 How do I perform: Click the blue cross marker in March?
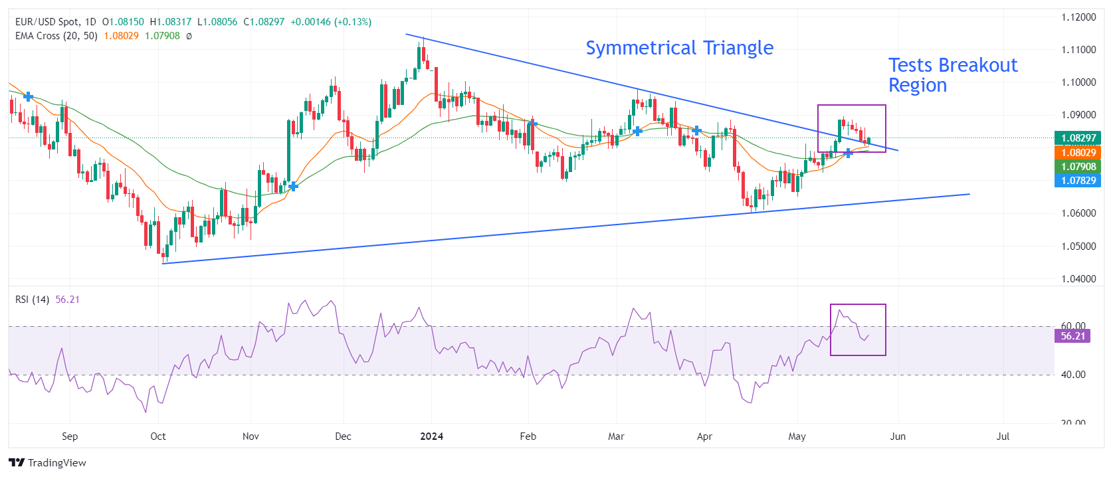pyautogui.click(x=637, y=131)
